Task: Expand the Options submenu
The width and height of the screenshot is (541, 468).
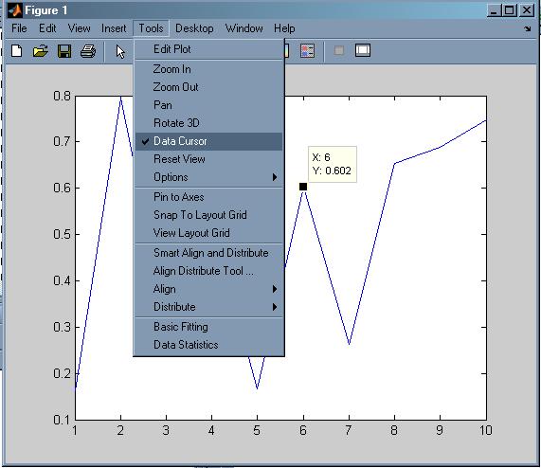Action: [208, 177]
